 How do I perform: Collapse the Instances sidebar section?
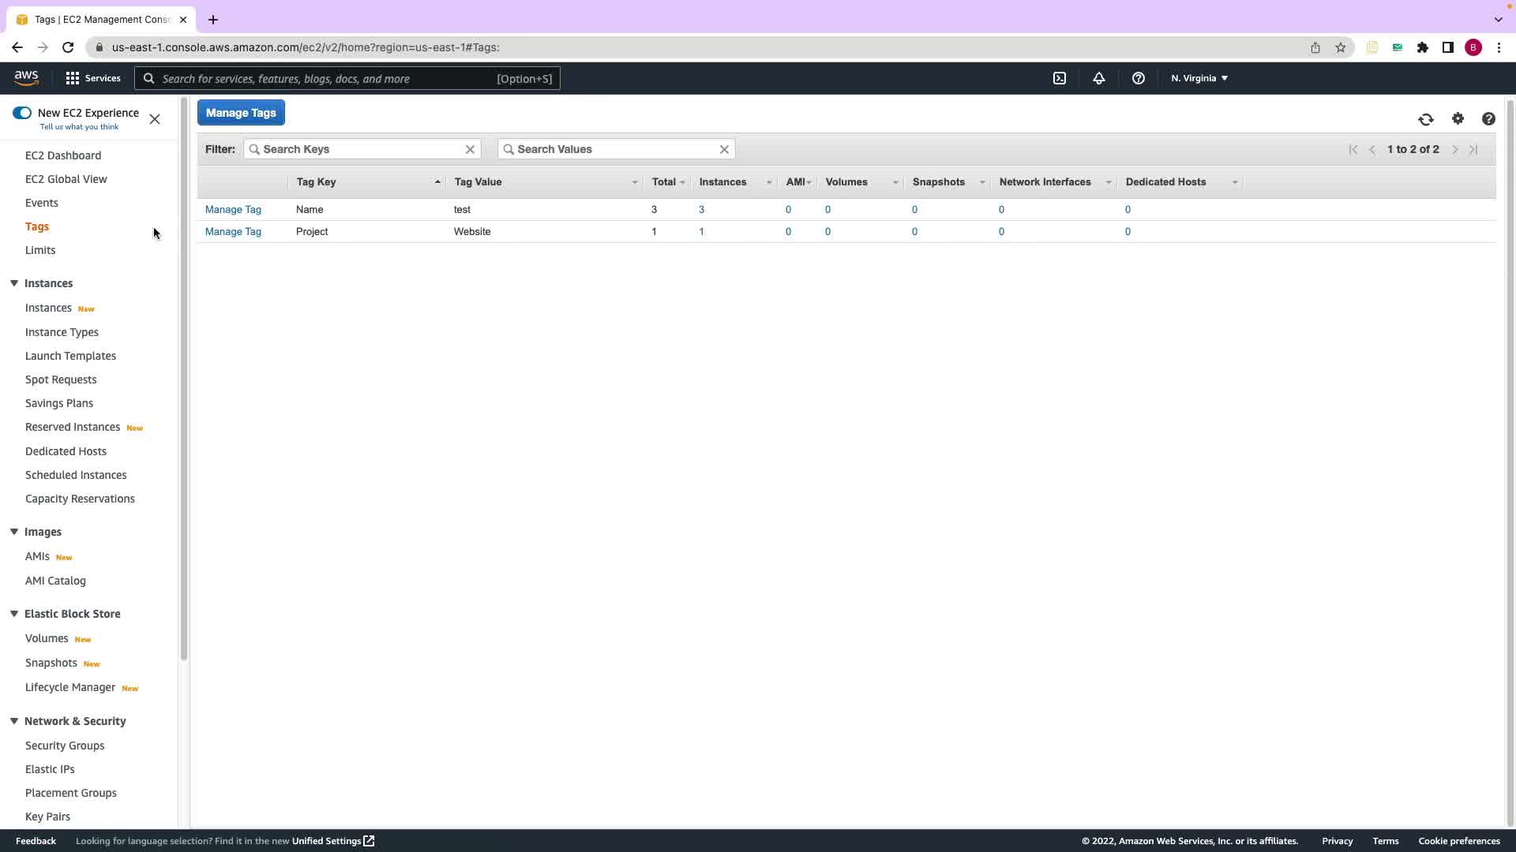coord(14,283)
